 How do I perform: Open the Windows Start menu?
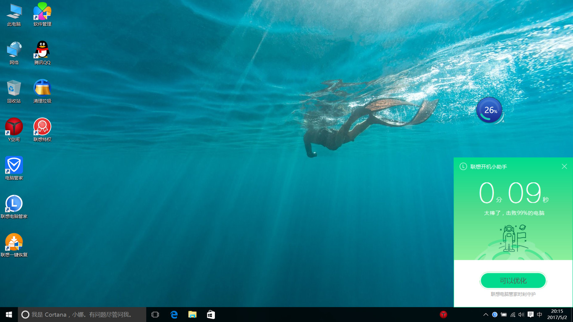[9, 314]
